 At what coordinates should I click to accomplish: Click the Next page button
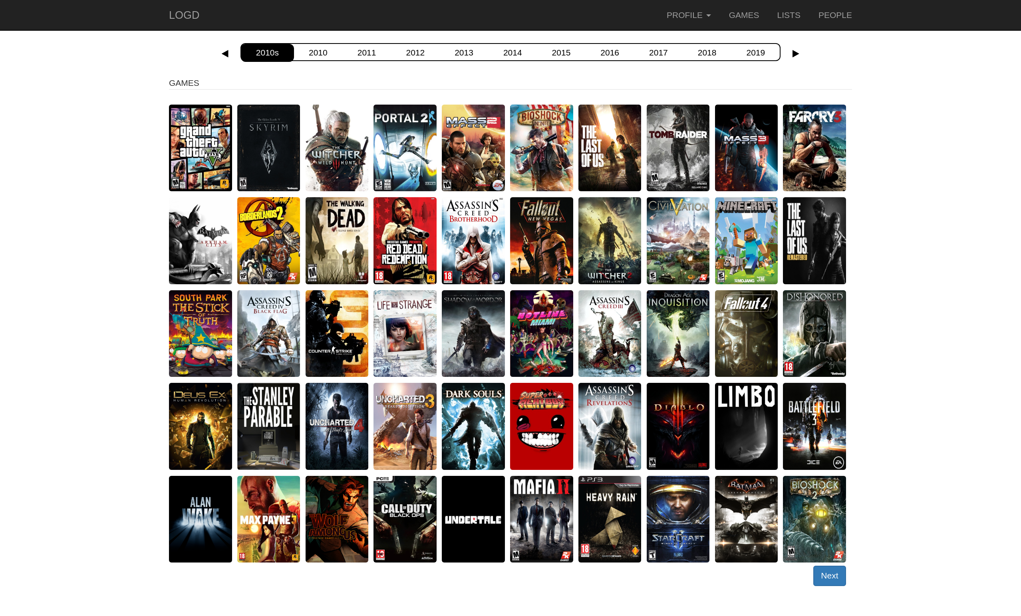point(829,576)
